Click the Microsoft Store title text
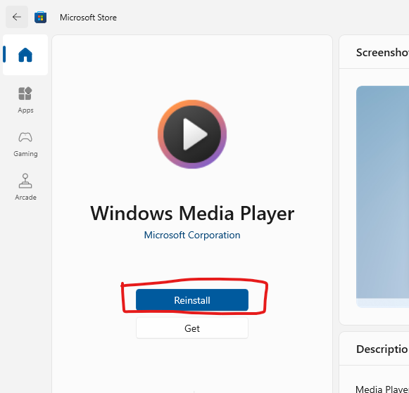 [88, 18]
